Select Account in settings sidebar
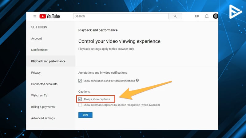This screenshot has width=246, height=138. [37, 39]
